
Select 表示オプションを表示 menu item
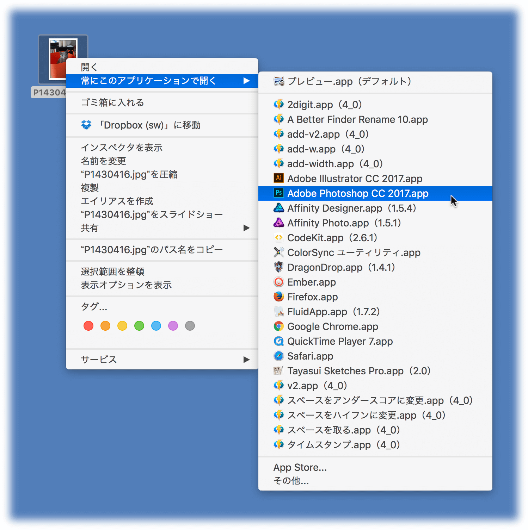pos(162,285)
